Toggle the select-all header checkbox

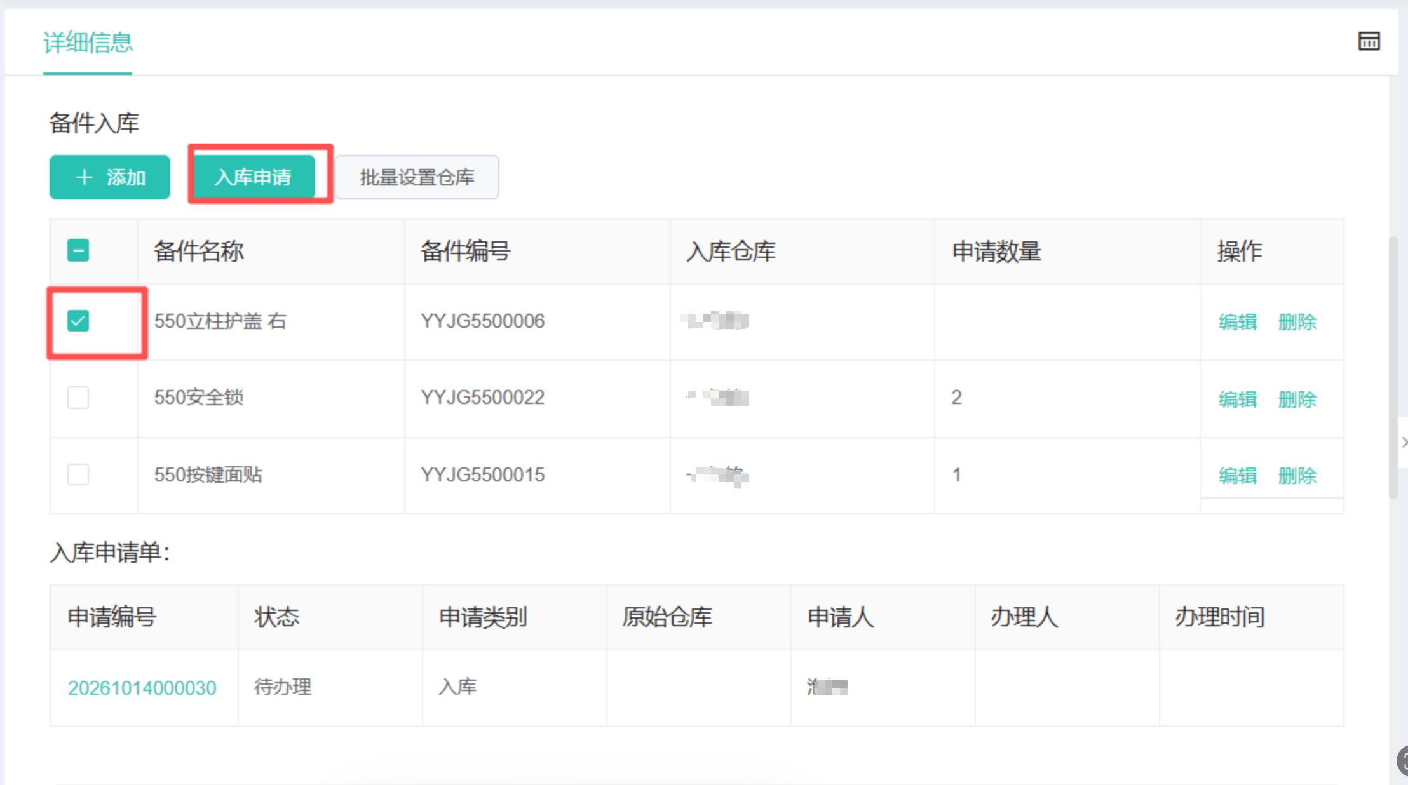tap(78, 251)
